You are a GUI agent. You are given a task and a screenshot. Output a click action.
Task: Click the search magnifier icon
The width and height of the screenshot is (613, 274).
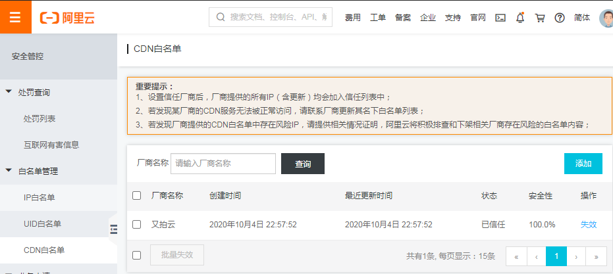(221, 17)
